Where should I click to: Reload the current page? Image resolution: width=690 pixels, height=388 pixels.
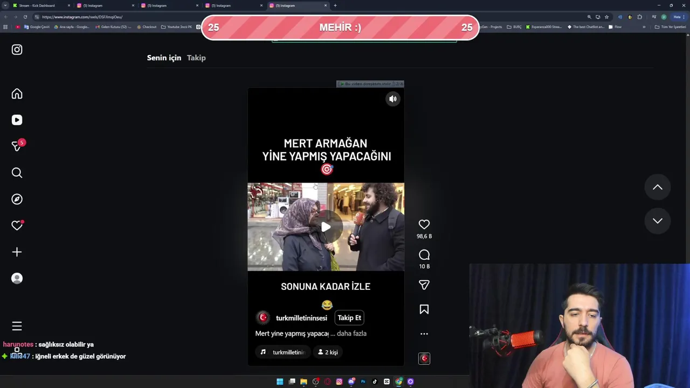pos(25,17)
